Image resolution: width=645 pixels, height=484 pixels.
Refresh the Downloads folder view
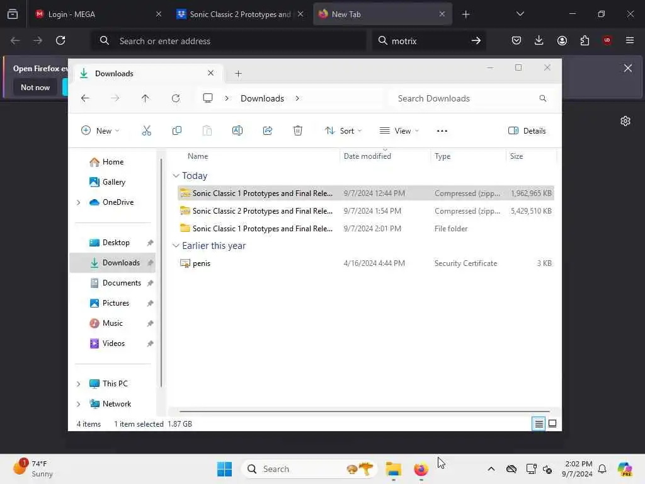(x=176, y=98)
